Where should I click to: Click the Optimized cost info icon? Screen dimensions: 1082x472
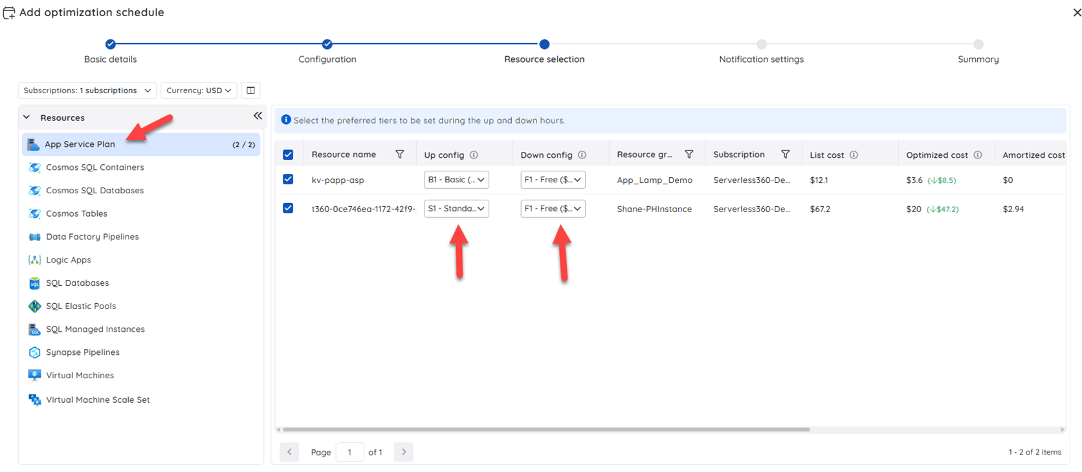(978, 155)
